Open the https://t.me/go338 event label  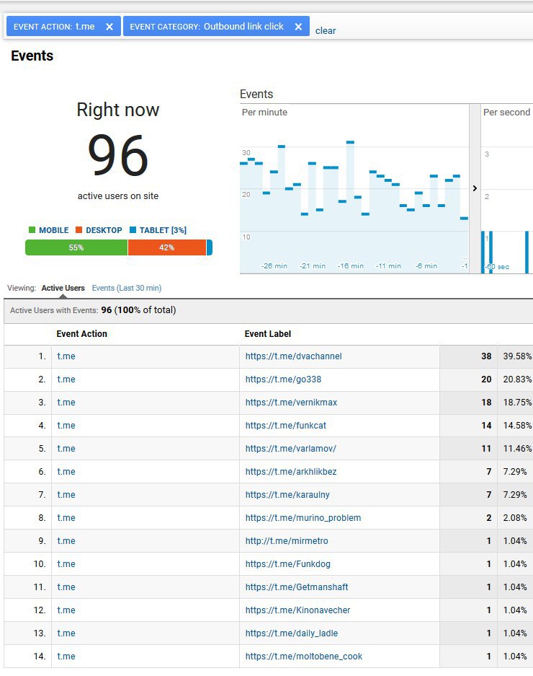coord(283,379)
